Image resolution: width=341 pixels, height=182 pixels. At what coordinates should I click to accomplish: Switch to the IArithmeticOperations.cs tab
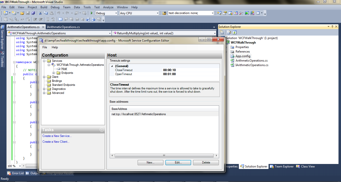(x=63, y=27)
